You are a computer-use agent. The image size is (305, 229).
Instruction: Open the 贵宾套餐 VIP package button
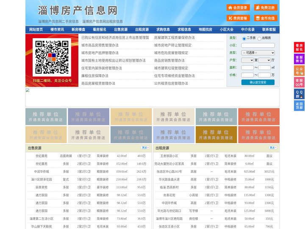tap(238, 18)
